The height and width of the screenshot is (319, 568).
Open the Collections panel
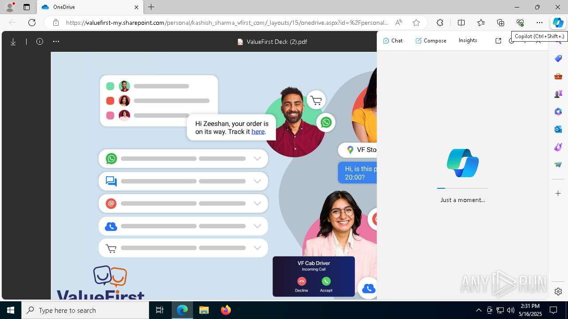coord(501,23)
